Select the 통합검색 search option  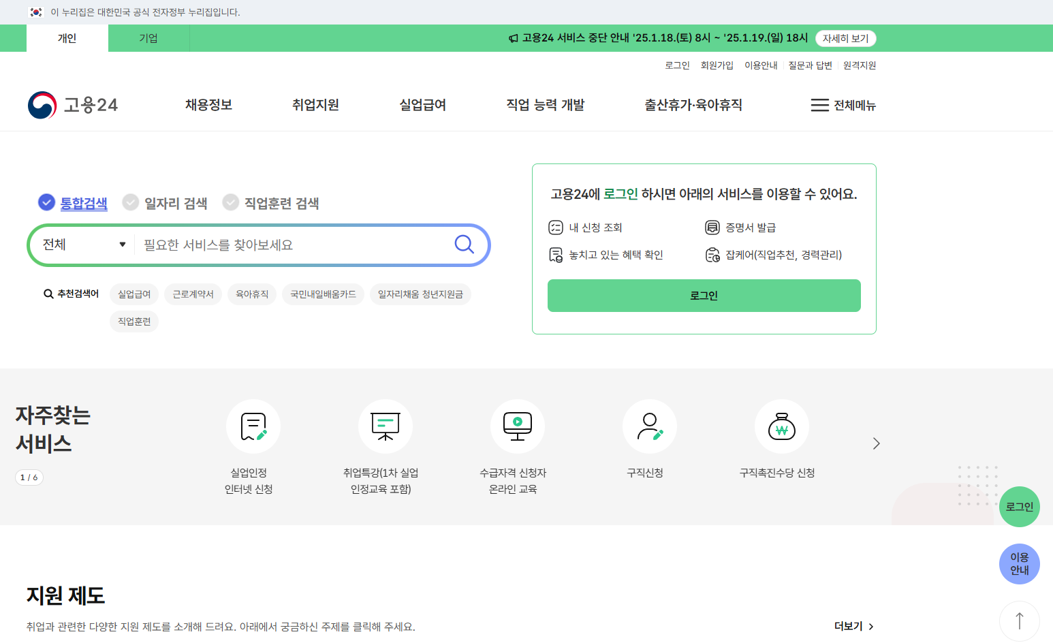pos(75,203)
